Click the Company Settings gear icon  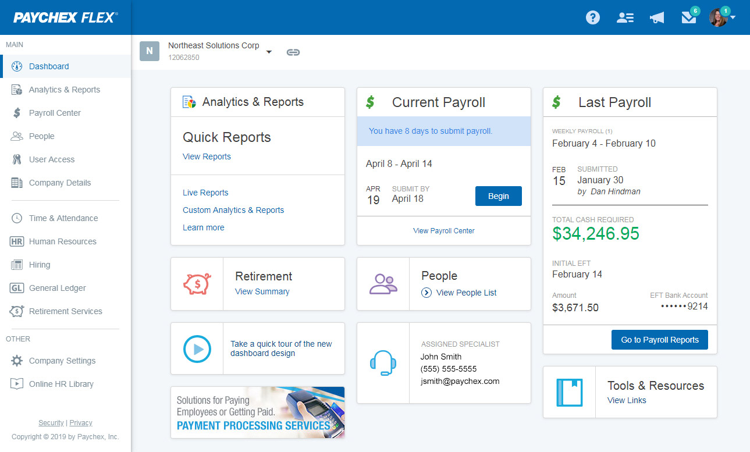pos(17,361)
